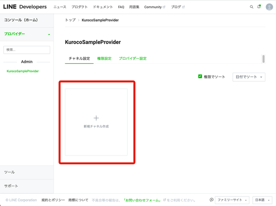The image size is (276, 206).
Task: Open the ドキュメント menu item
Action: coord(103,7)
